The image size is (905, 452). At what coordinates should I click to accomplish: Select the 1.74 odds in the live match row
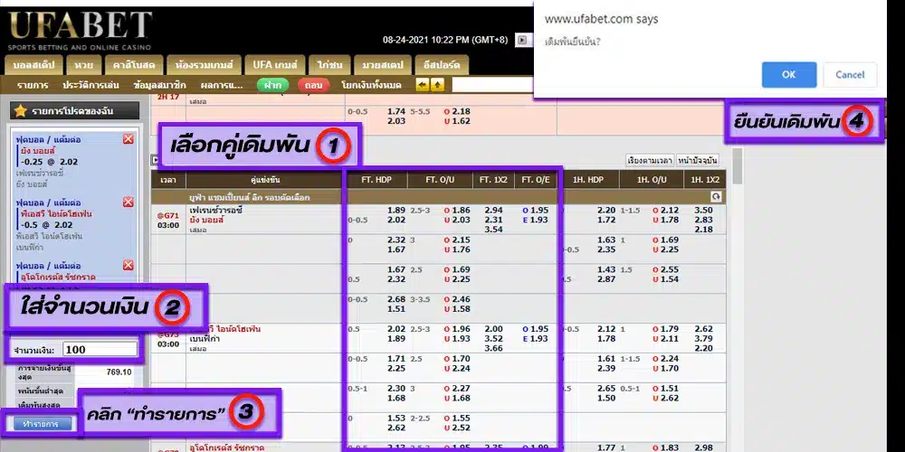click(x=396, y=111)
